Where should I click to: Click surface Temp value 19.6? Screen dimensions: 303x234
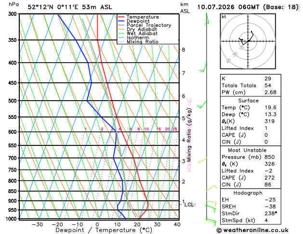click(x=270, y=107)
